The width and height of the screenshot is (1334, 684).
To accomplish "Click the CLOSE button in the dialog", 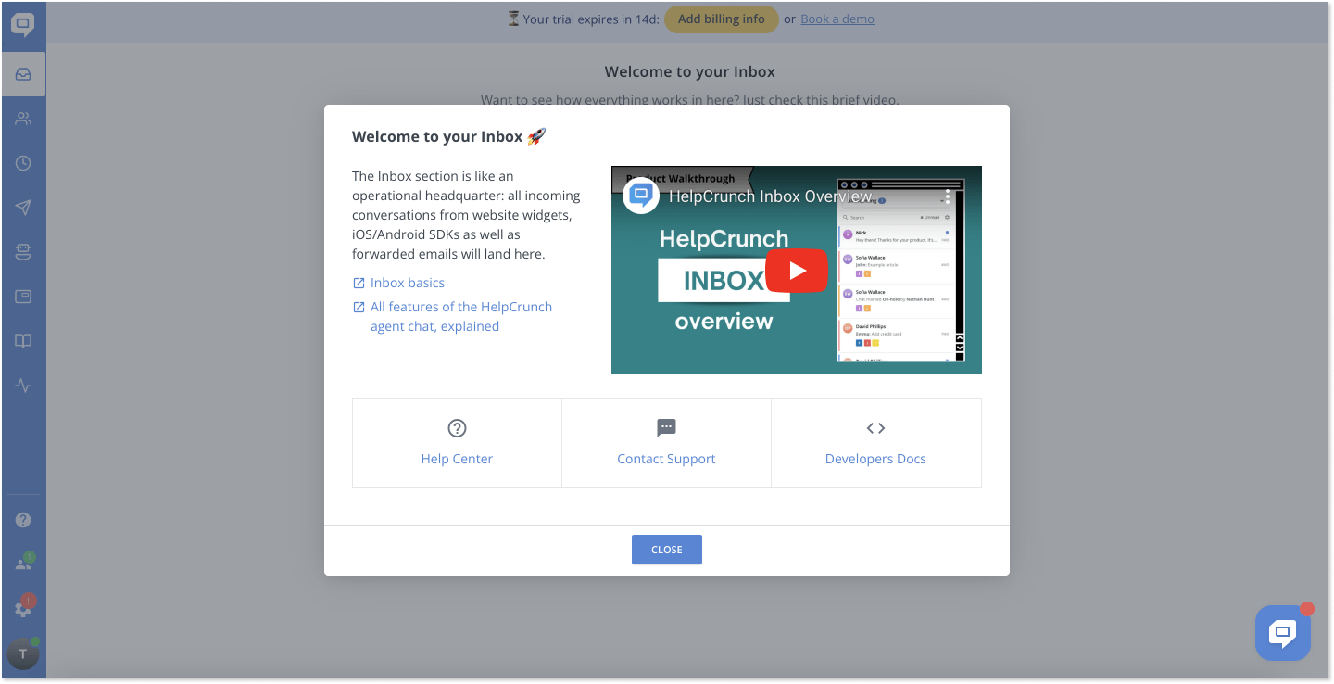I will pos(667,550).
